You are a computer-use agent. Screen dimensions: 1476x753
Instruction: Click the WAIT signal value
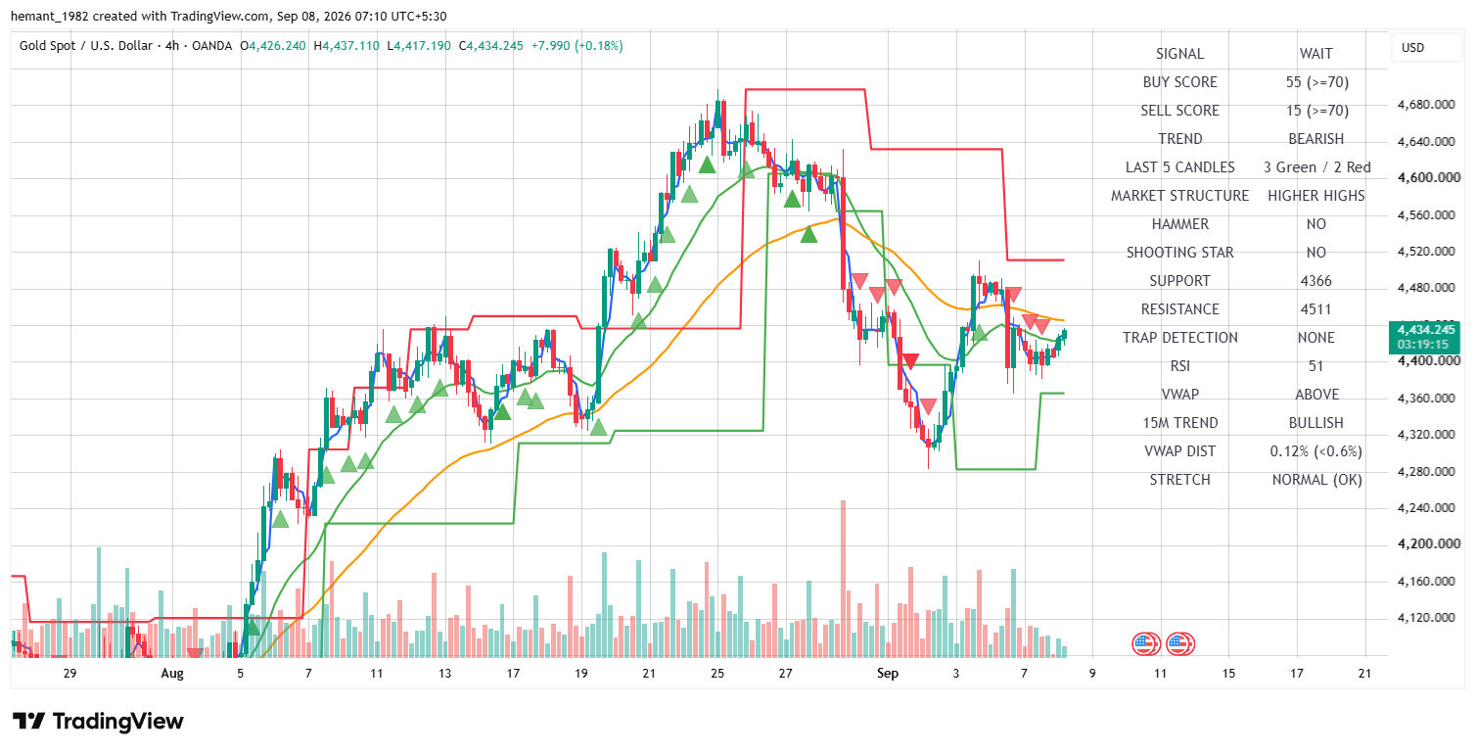(x=1315, y=54)
